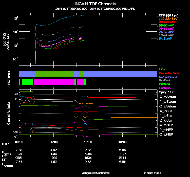Click the 'in Stare Mode' footer note

[x=153, y=173]
